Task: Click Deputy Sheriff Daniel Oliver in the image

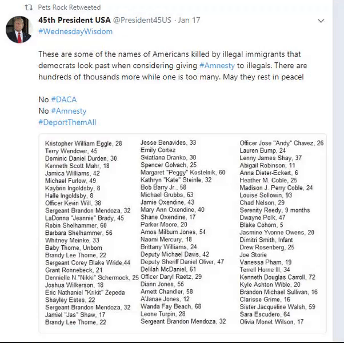Action: pyautogui.click(x=182, y=262)
